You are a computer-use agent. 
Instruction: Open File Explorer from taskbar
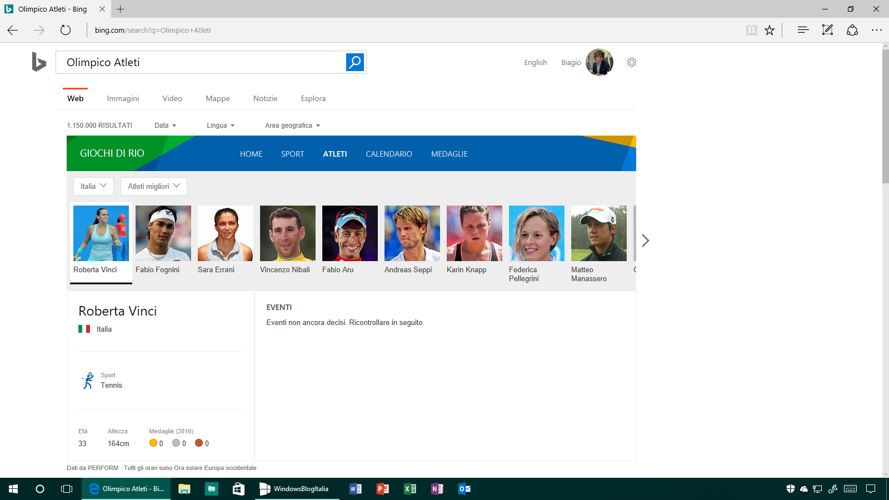[x=184, y=489]
